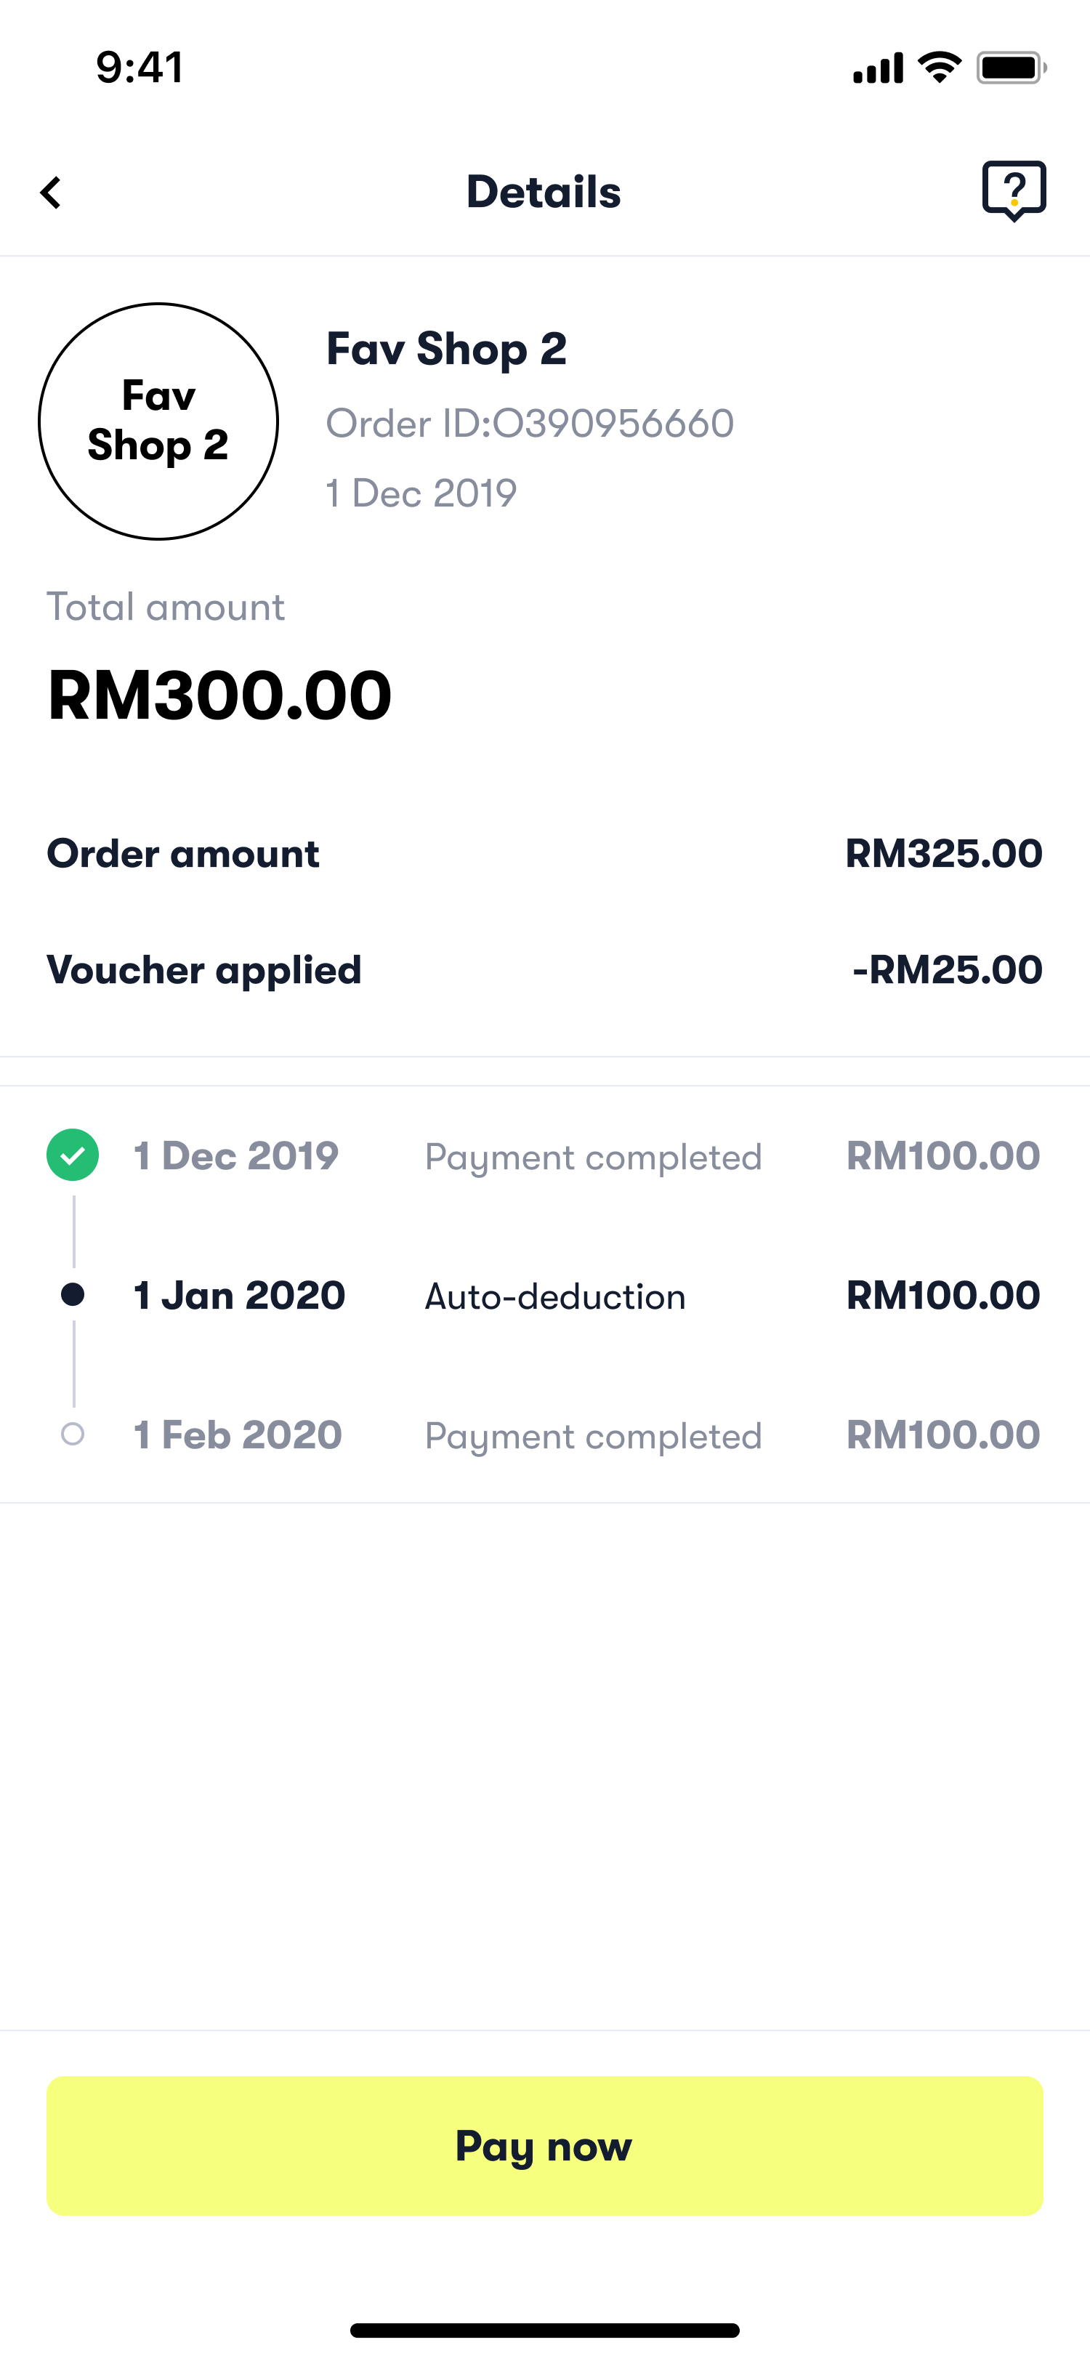The width and height of the screenshot is (1090, 2361).
Task: Open the help question-mark chat icon
Action: [x=1014, y=190]
